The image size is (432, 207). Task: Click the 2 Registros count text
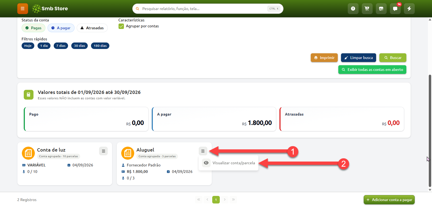coord(27,200)
